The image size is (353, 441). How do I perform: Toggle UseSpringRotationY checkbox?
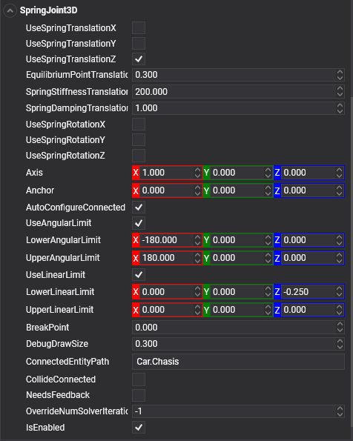point(139,140)
